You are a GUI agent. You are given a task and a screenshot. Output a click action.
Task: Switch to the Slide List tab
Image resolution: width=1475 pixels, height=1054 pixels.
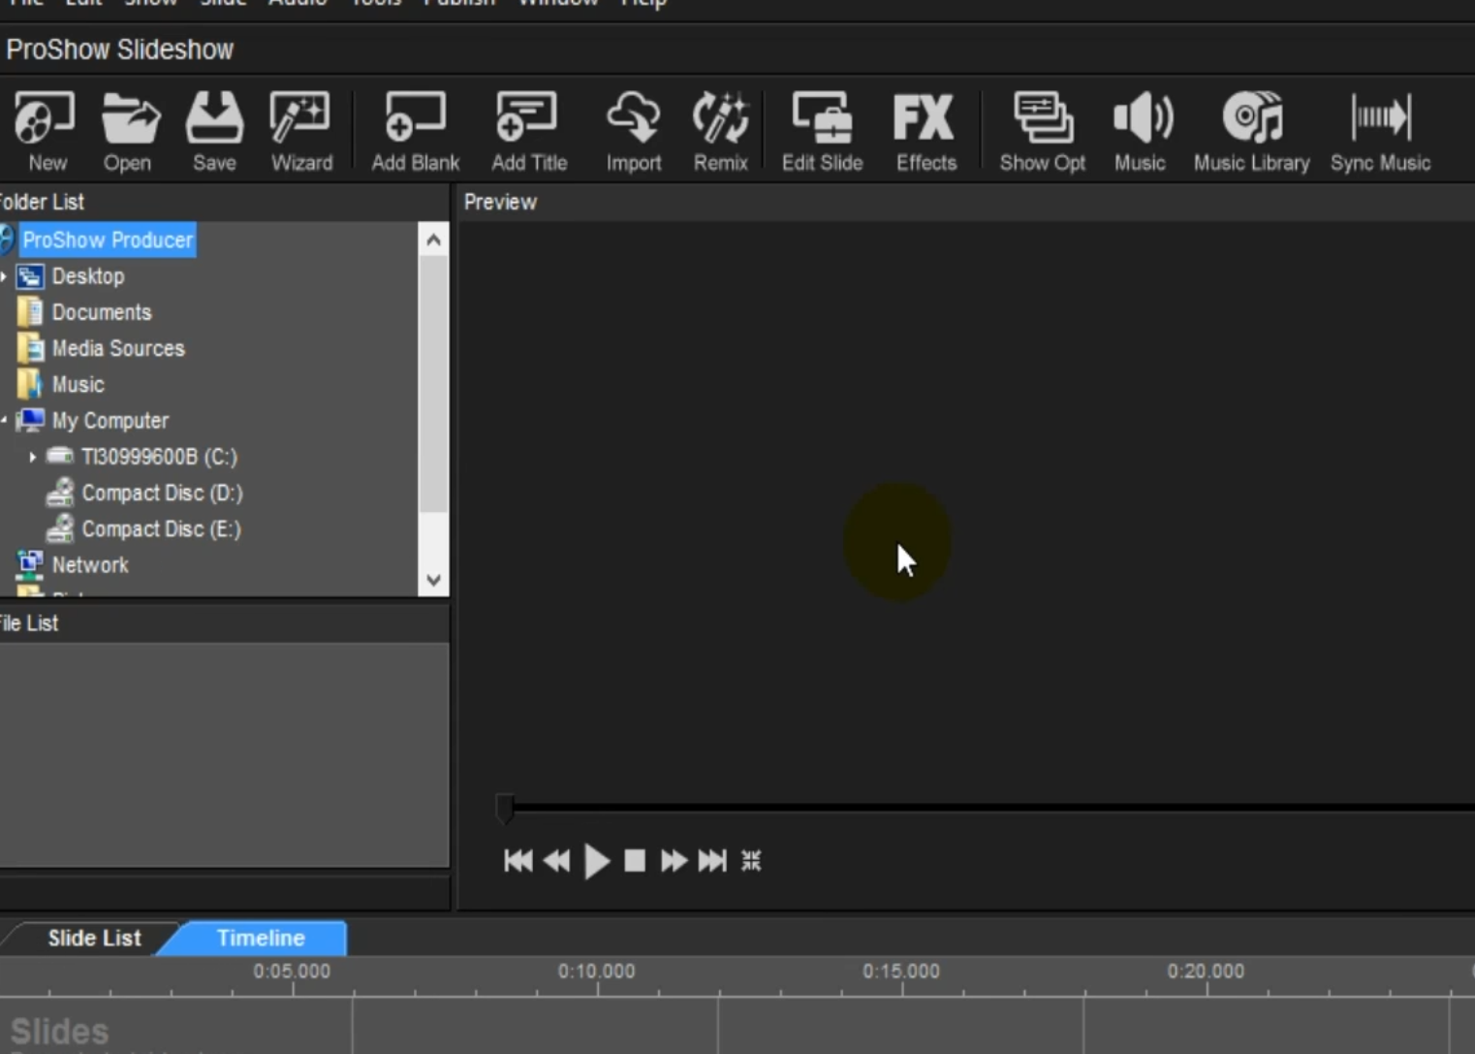click(x=94, y=939)
